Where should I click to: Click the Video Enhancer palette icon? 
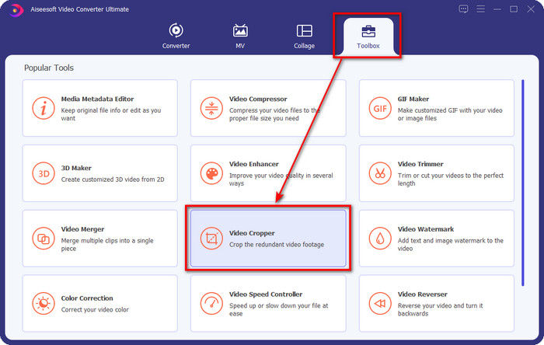click(x=211, y=173)
